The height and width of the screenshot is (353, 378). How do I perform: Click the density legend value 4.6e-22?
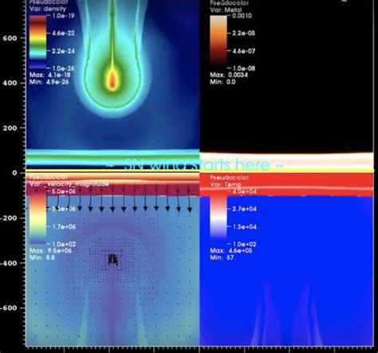pos(64,33)
